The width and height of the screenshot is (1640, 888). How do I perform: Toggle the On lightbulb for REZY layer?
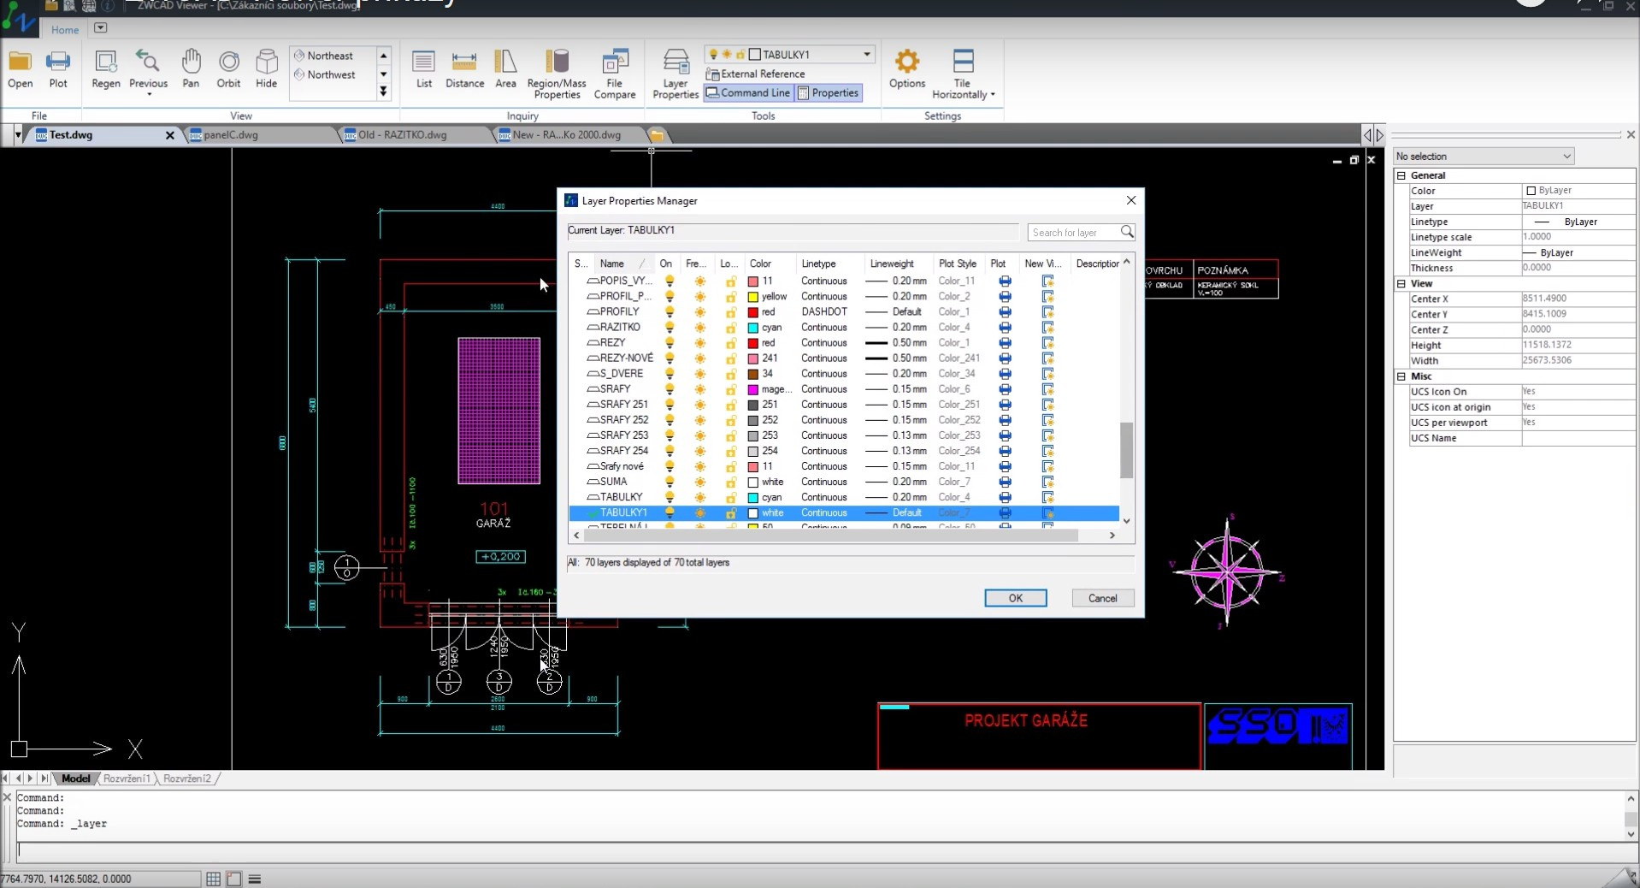[670, 343]
